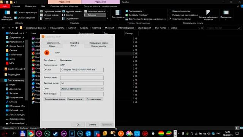This screenshot has height=137, width=243.
Task: Switch layout to Содержимое
Action: point(70,19)
